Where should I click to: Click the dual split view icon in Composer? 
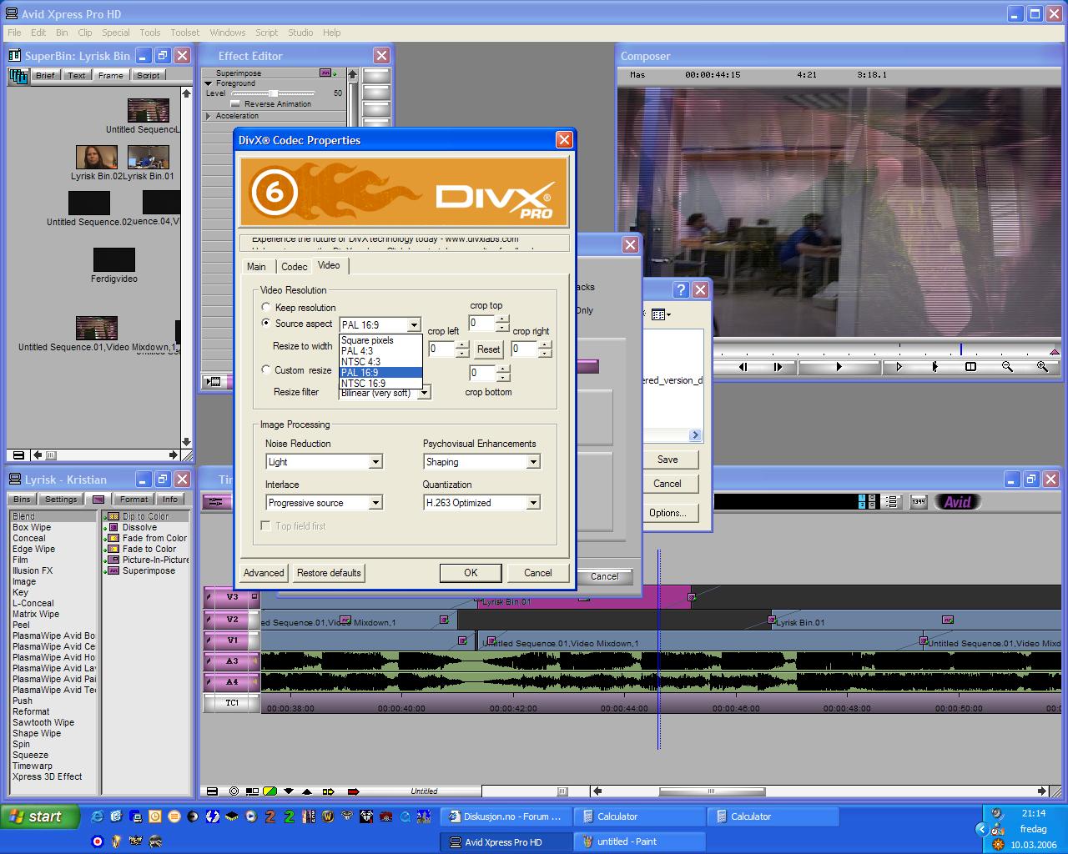(x=970, y=366)
